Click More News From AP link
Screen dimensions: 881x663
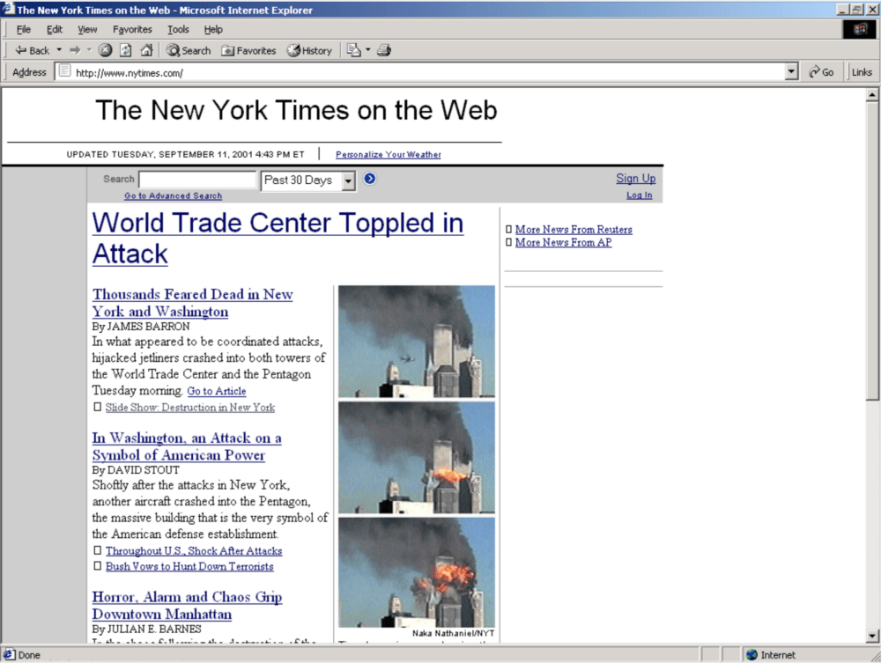pos(564,242)
